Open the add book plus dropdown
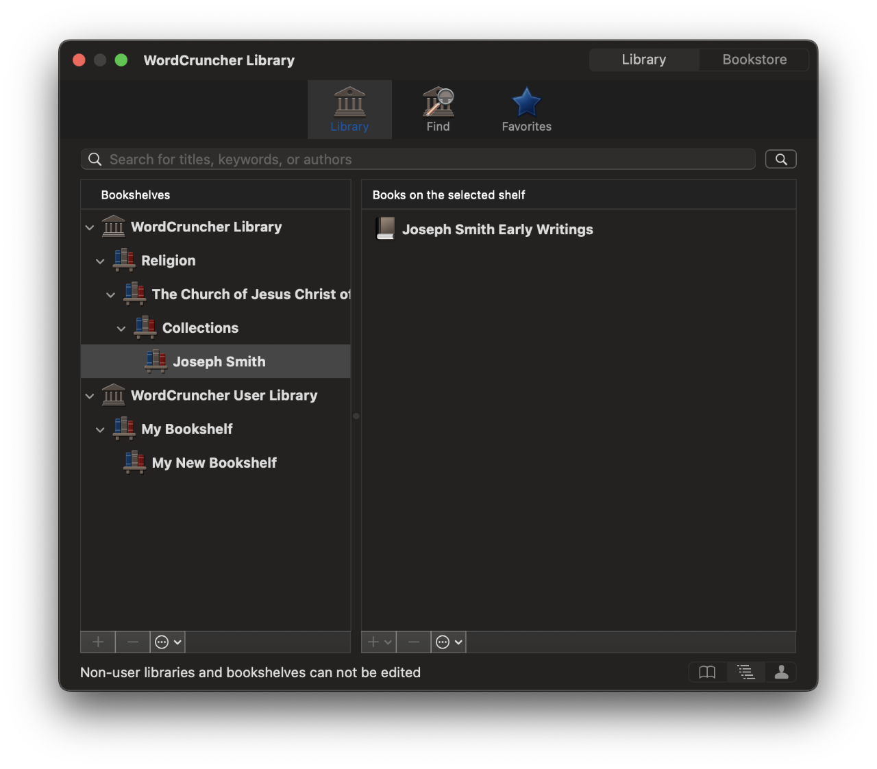 point(379,642)
